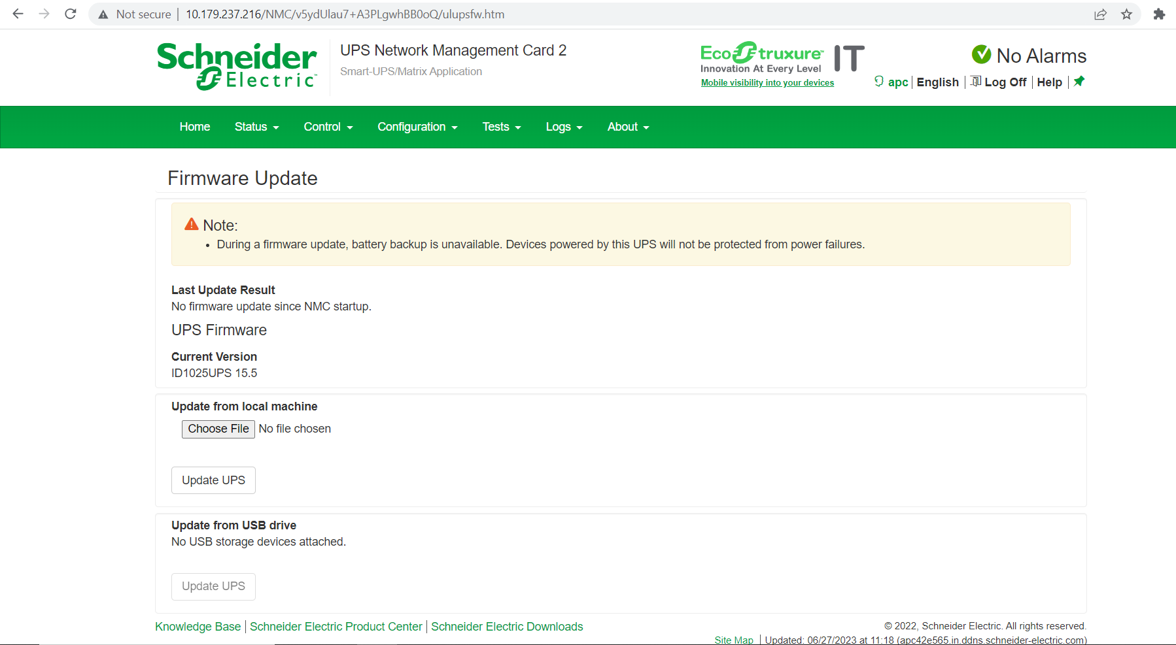Reload the page with the refresh icon
The image size is (1176, 645).
[x=71, y=14]
